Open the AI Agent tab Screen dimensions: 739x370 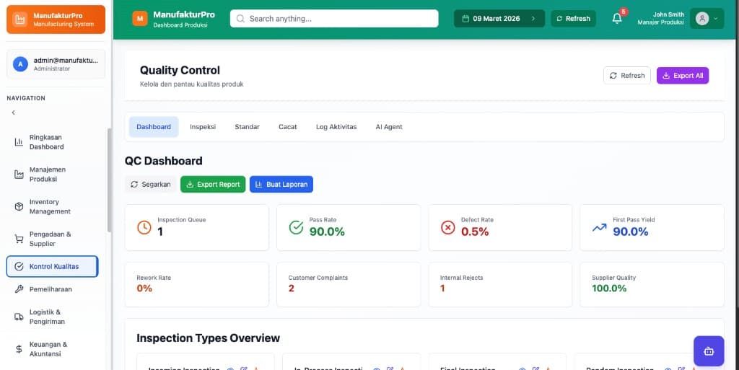(389, 127)
